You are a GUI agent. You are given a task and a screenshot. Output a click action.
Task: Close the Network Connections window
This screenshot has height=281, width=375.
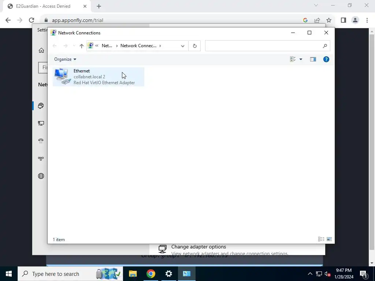pos(326,33)
